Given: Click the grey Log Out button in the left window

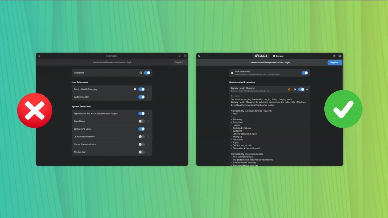Looking at the screenshot, I should [180, 62].
